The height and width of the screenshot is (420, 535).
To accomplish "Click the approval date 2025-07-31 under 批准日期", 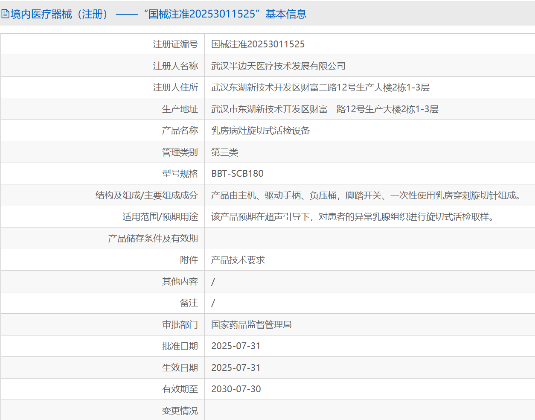I will [236, 346].
